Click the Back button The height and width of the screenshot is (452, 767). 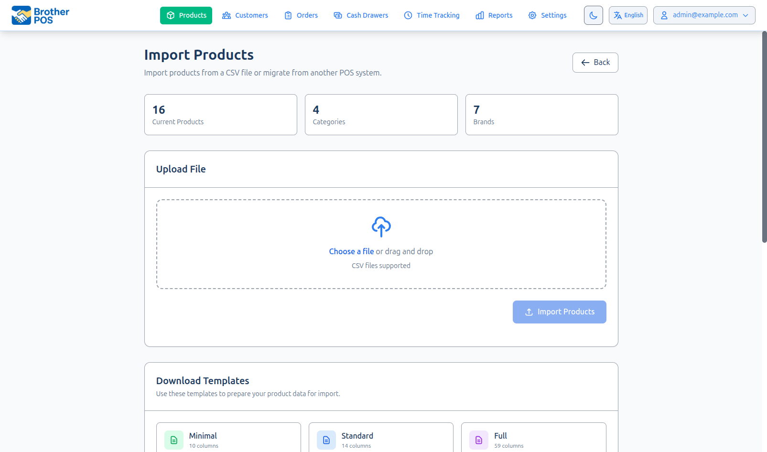(595, 62)
